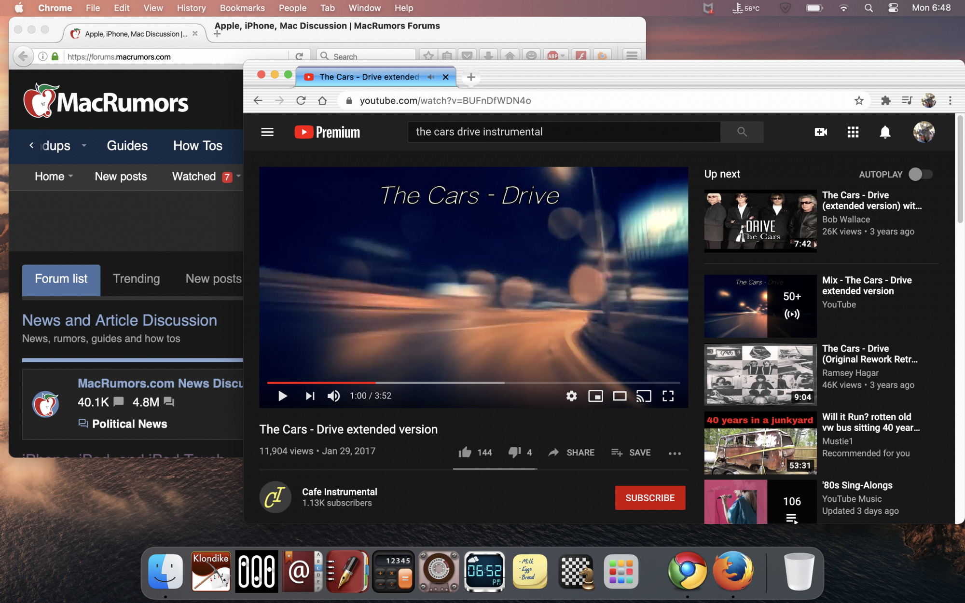Click the YouTube settings gear icon
Image resolution: width=965 pixels, height=603 pixels.
point(571,396)
